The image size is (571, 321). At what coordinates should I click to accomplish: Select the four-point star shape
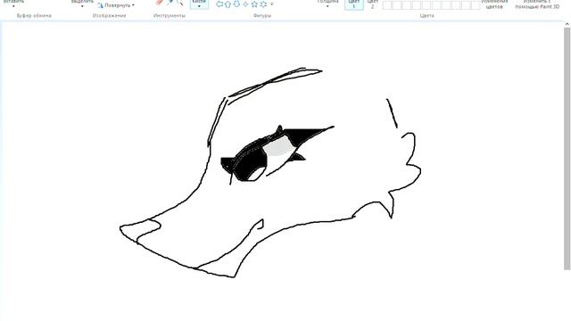(246, 4)
